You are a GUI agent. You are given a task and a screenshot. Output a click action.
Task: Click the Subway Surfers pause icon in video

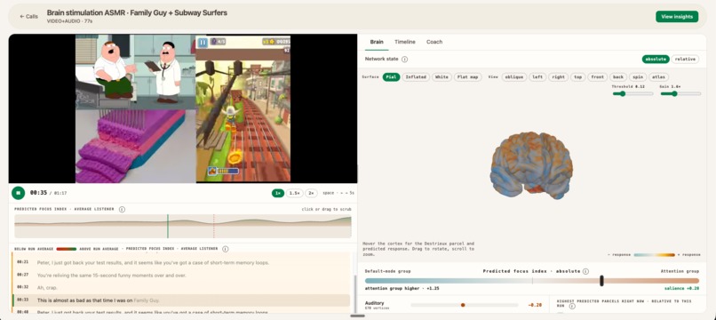203,43
